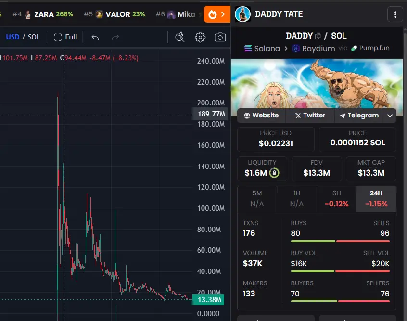The image size is (407, 321).
Task: Click the 189.77M crosshair price label
Action: coord(210,114)
